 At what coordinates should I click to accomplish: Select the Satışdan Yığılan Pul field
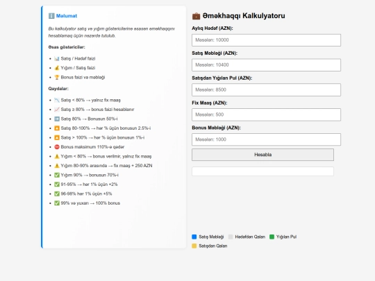(266, 90)
